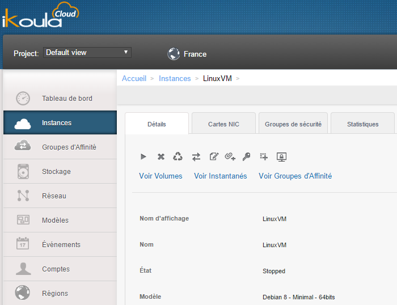This screenshot has width=397, height=305.
Task: Click the assign instance plus icon
Action: pyautogui.click(x=264, y=156)
